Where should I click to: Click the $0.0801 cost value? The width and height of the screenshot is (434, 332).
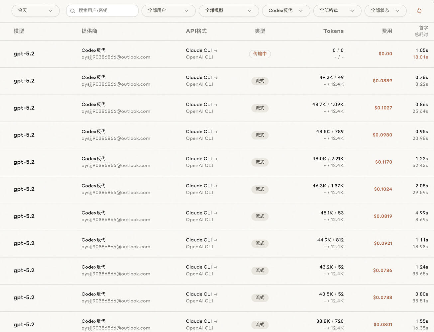coord(383,325)
